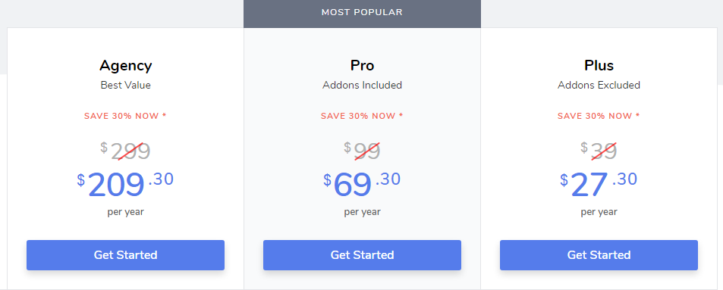The height and width of the screenshot is (290, 723).
Task: Click the $209.30 Agency price
Action: coord(125,184)
